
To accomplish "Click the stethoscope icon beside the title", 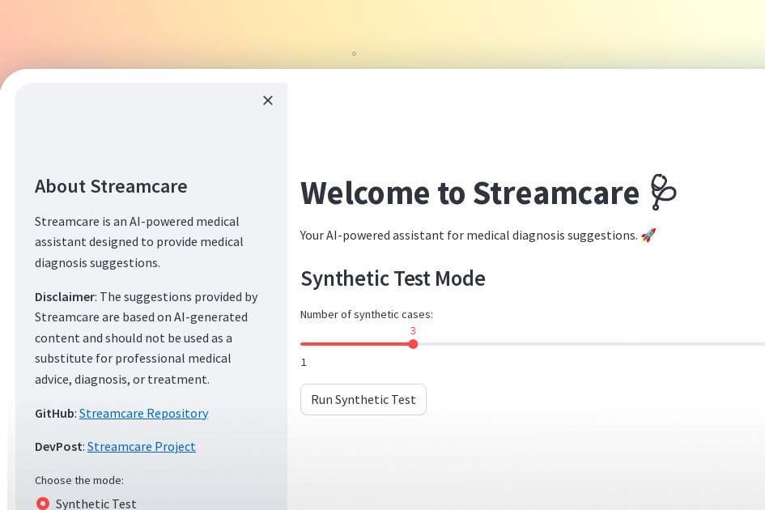I will [x=664, y=193].
